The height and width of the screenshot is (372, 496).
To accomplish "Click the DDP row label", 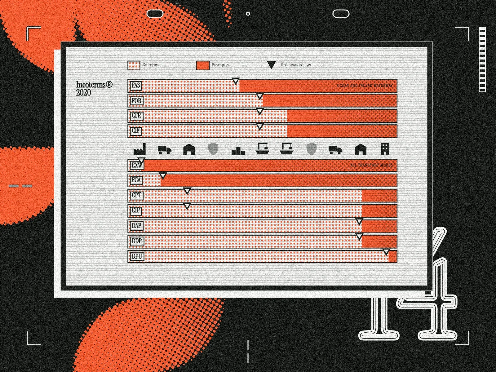I will coord(136,241).
